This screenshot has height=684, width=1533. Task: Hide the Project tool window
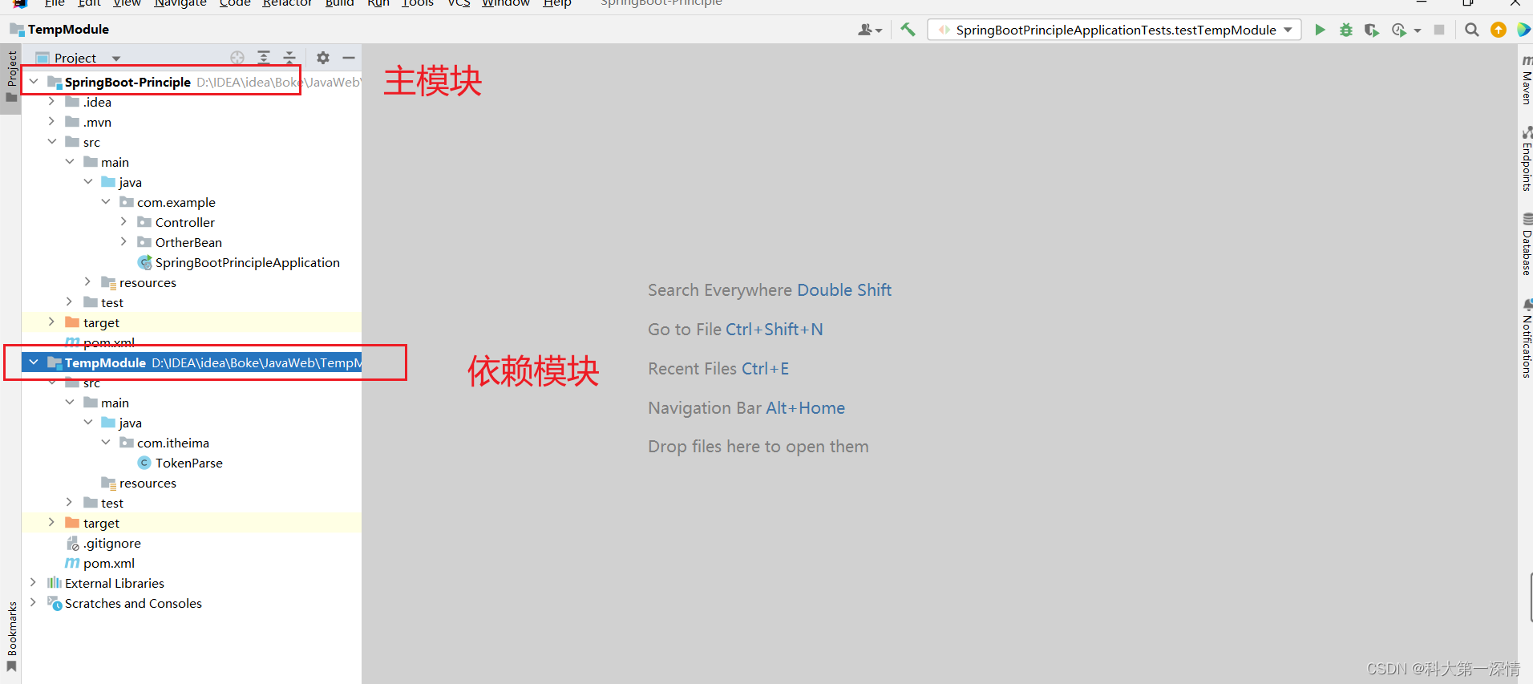click(x=349, y=58)
